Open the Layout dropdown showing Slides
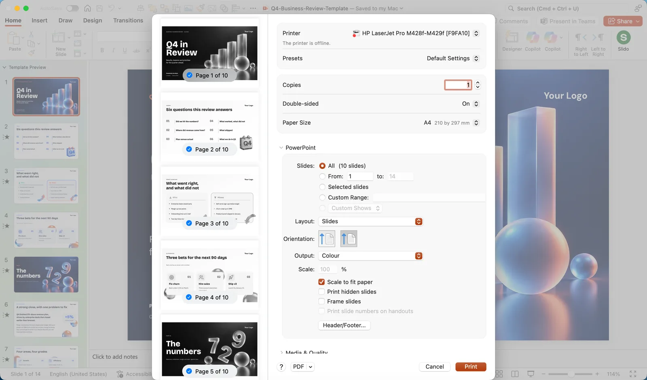This screenshot has width=647, height=380. (x=370, y=221)
